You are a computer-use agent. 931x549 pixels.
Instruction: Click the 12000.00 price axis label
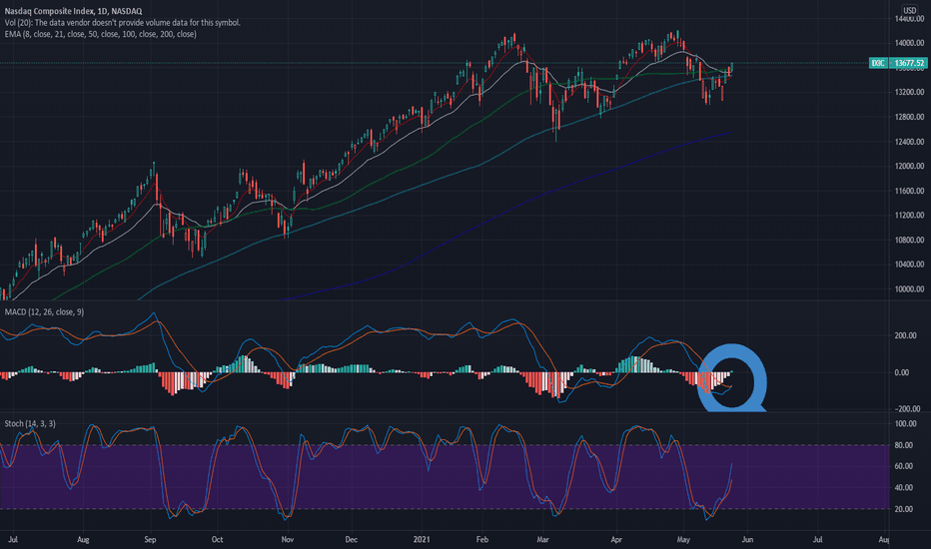point(910,166)
